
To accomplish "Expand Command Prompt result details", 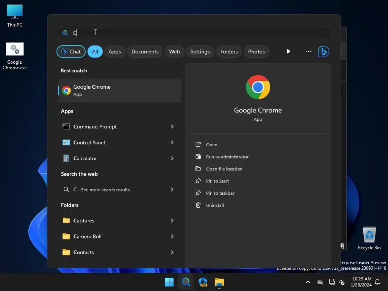I will [x=172, y=127].
